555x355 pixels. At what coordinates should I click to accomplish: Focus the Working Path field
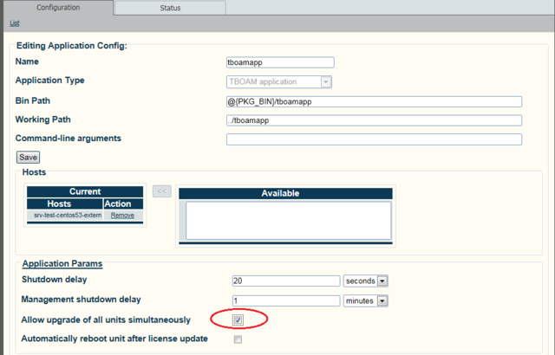[373, 120]
